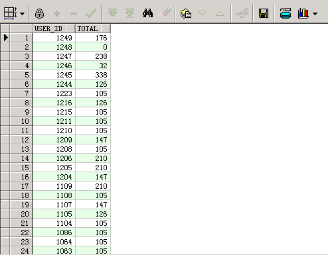Open the dropdown arrow beside the chart icon
This screenshot has width=336, height=259.
315,14
